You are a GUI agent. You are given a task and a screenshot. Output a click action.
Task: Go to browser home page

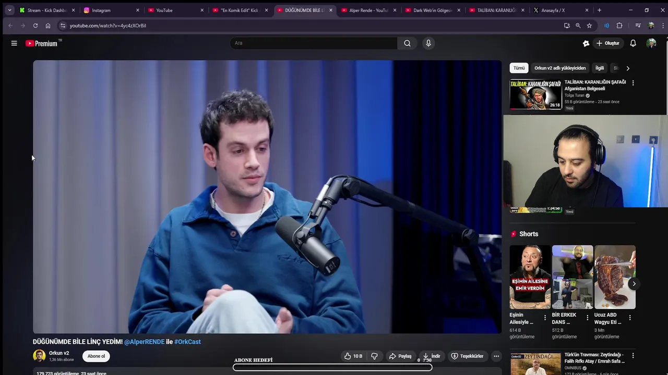(48, 26)
